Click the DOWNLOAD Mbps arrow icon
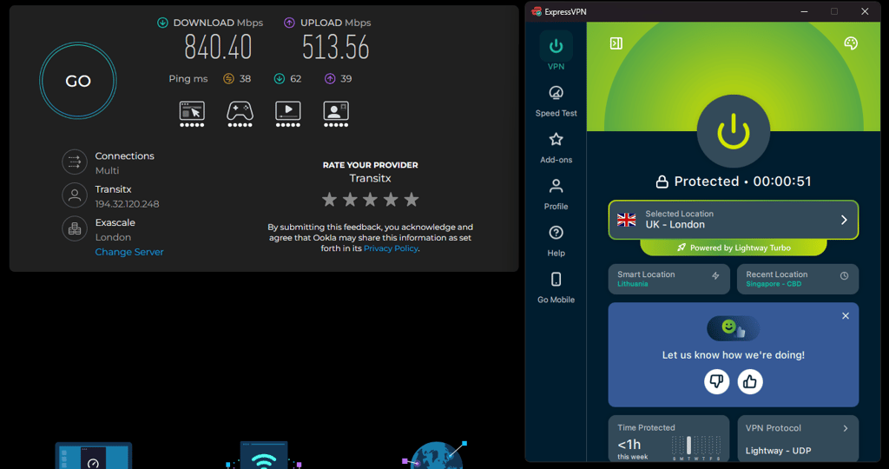 pyautogui.click(x=162, y=23)
